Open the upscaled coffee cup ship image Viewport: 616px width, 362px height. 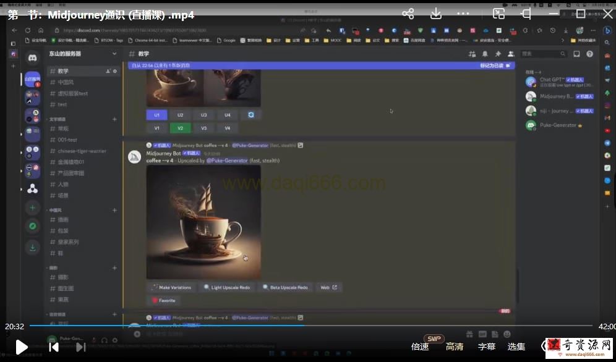203,222
